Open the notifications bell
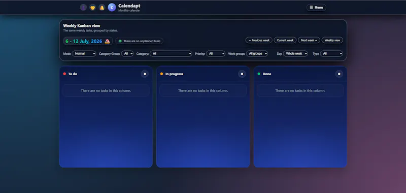 102,8
